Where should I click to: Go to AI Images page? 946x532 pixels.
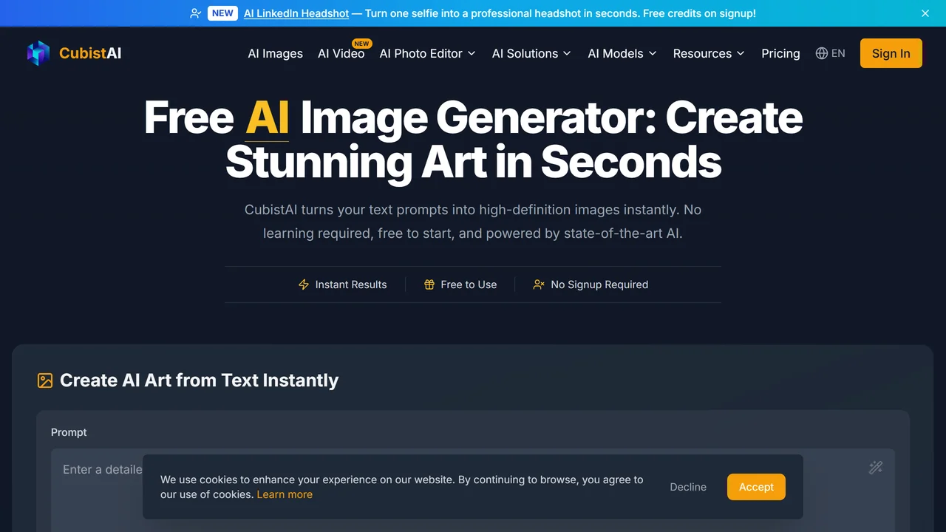pos(276,53)
